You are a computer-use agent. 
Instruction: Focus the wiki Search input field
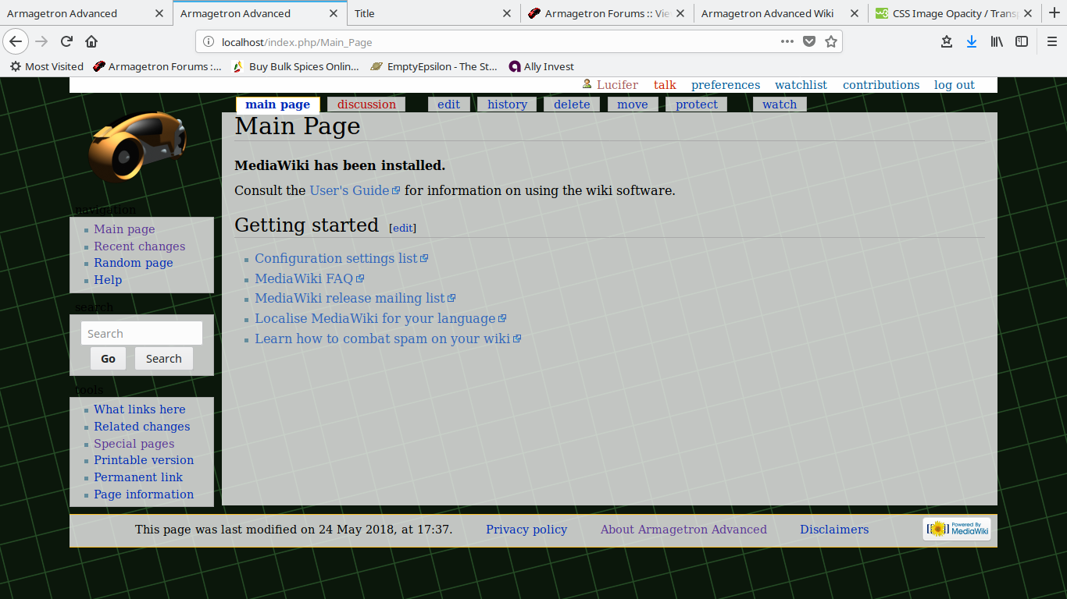click(141, 333)
